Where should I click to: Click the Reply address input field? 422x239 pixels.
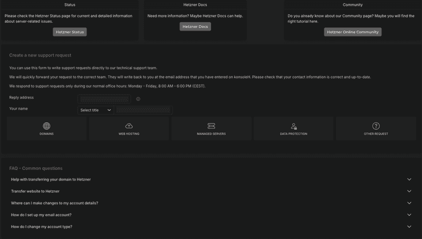click(x=104, y=99)
